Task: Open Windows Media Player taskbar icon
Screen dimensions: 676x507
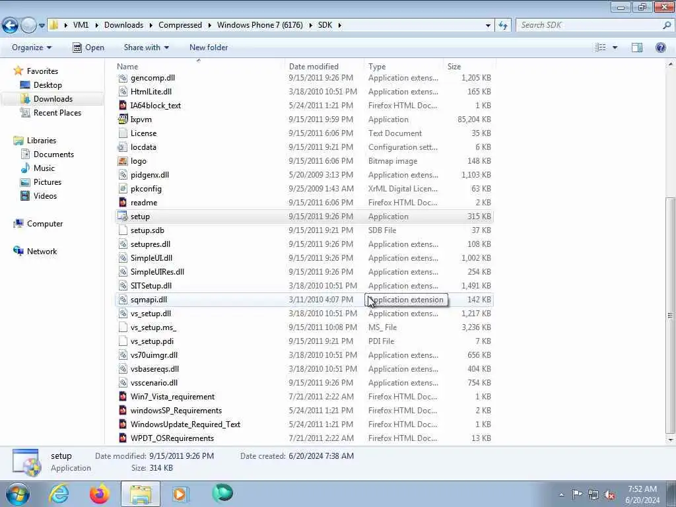Action: (180, 494)
